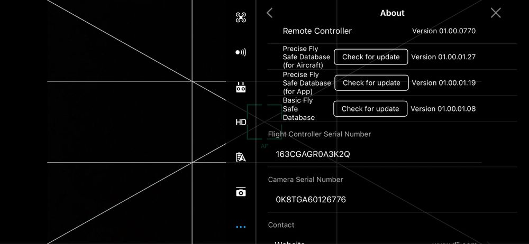Screen dimensions: 529x244
Task: Select the About panel title
Action: click(x=392, y=13)
